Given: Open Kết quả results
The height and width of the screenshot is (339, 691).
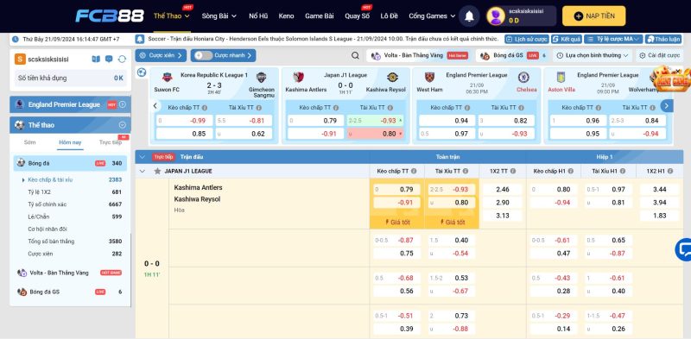Looking at the screenshot, I should click(x=567, y=39).
